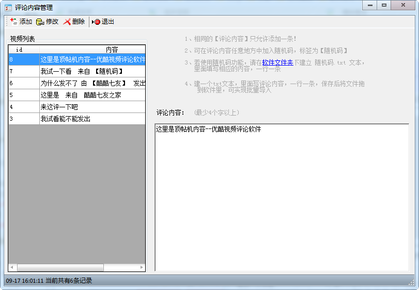Click the 内容 column header
This screenshot has width=419, height=290.
point(112,50)
